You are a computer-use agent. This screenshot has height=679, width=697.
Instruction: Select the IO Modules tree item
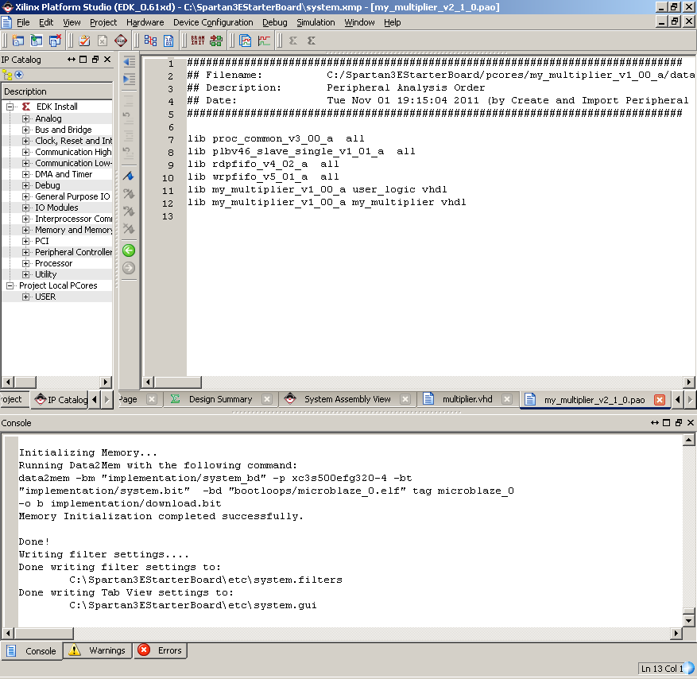(x=56, y=208)
